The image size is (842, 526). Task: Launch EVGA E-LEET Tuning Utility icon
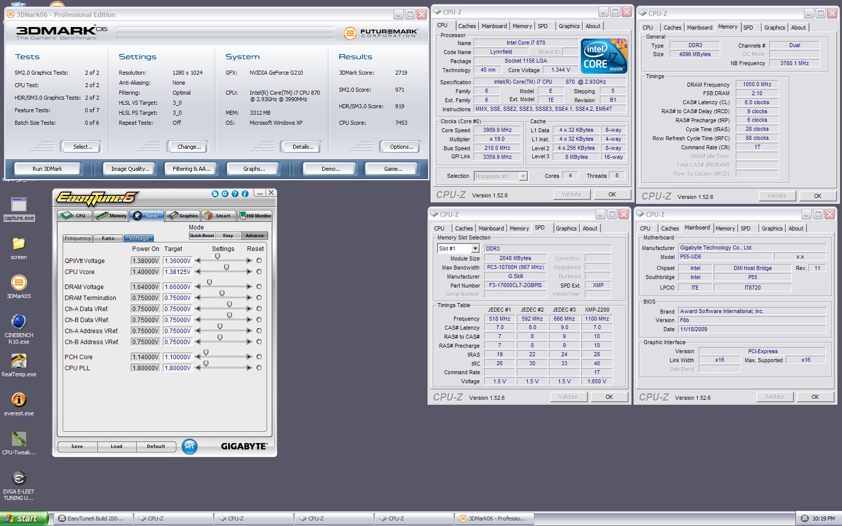click(x=19, y=486)
